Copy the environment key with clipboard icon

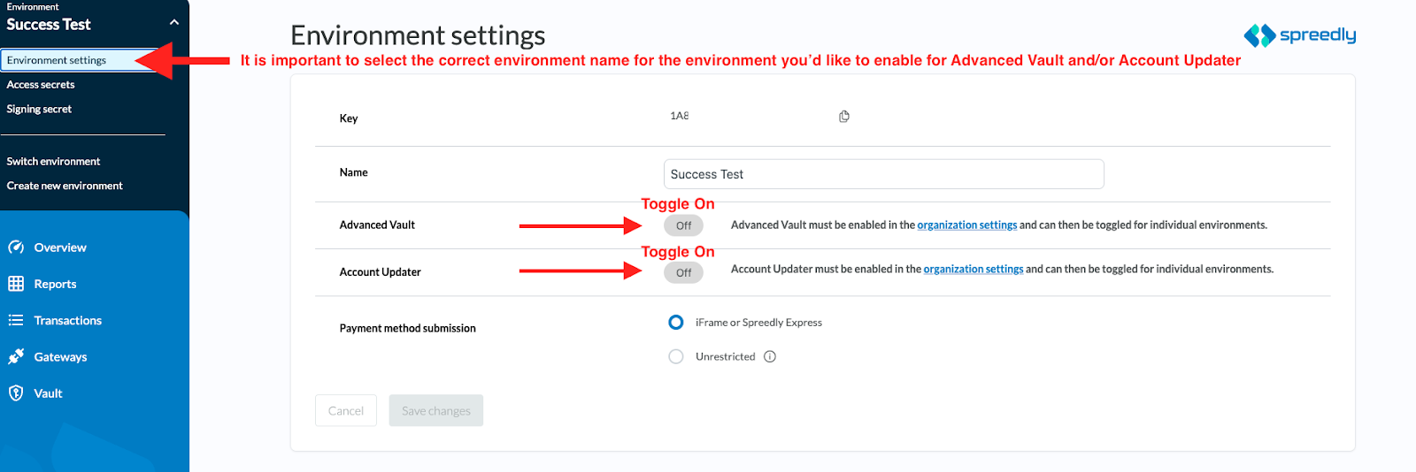pos(844,117)
